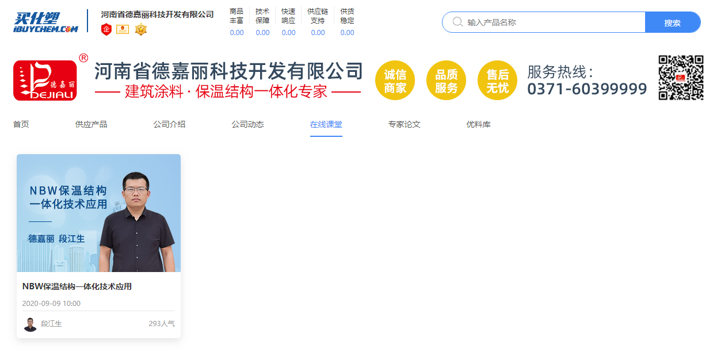Click hotline number 0371-60399999
The height and width of the screenshot is (356, 717).
click(x=587, y=89)
